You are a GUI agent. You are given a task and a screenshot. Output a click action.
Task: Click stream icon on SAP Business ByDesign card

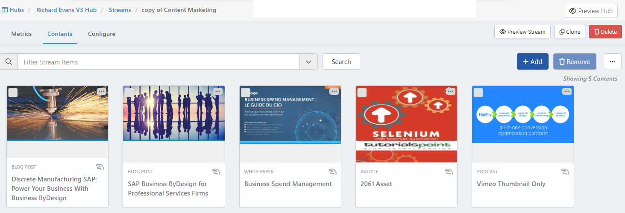(x=216, y=172)
